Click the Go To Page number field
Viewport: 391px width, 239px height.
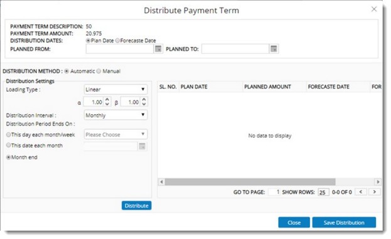click(274, 192)
